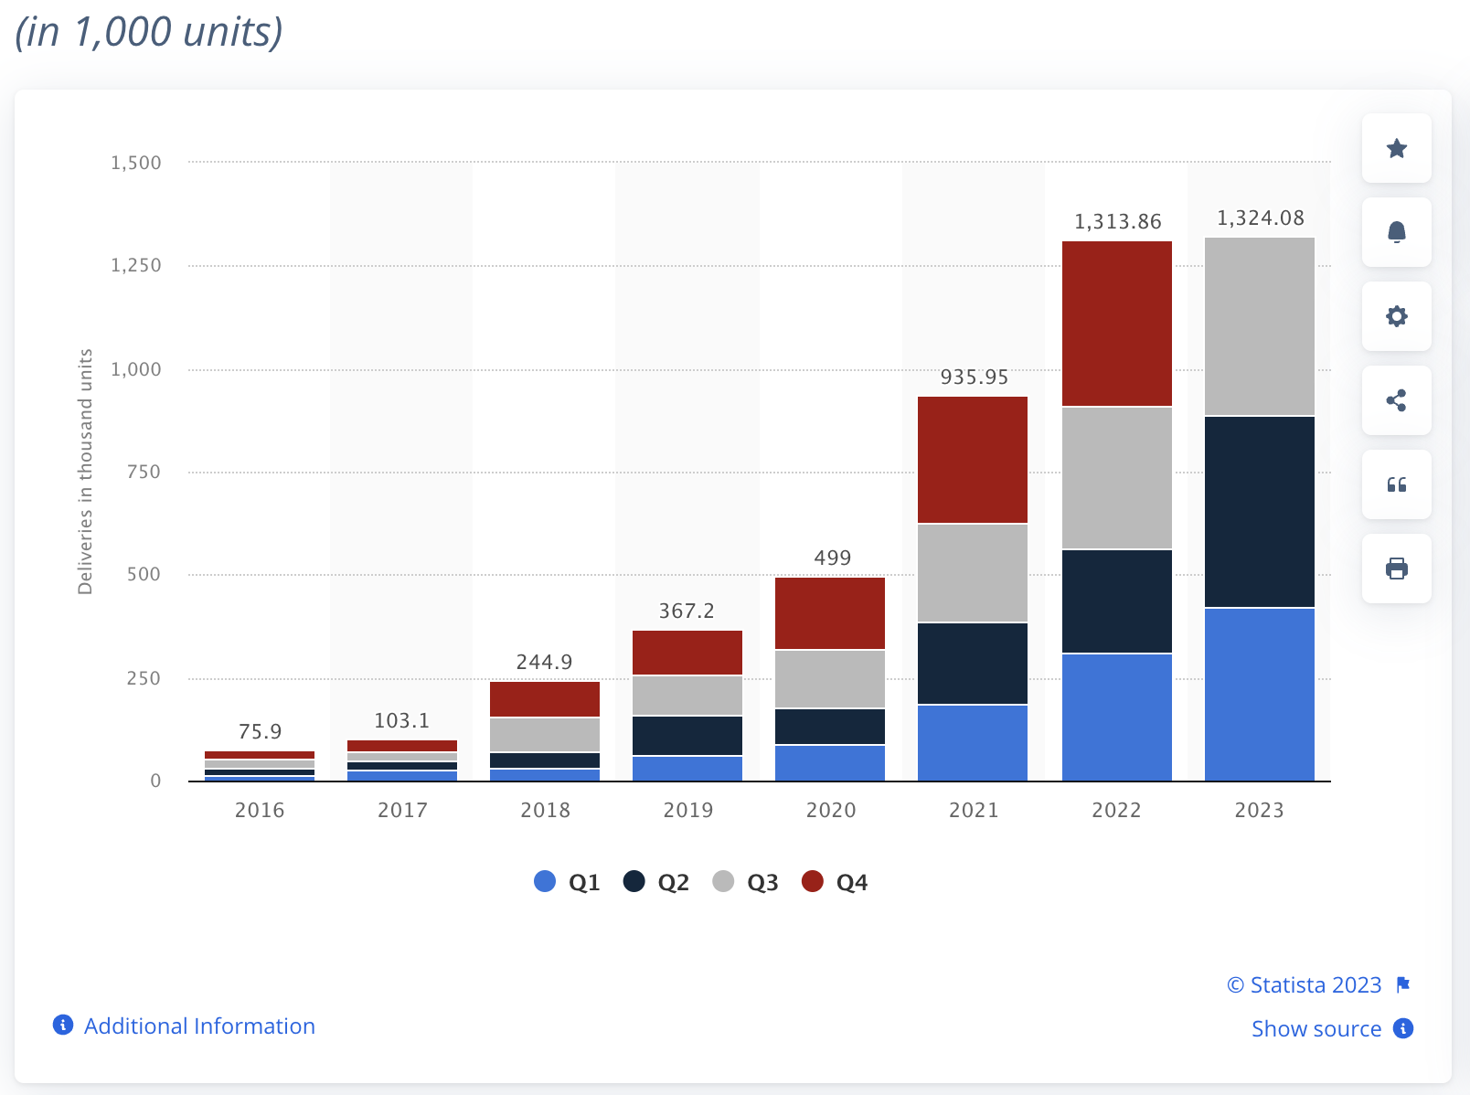Click the © Statista 2023 link
This screenshot has width=1470, height=1095.
tap(1304, 984)
